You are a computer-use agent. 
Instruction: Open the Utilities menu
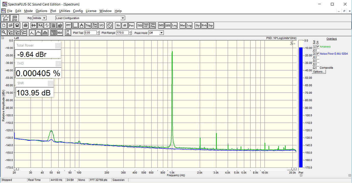tap(64, 11)
